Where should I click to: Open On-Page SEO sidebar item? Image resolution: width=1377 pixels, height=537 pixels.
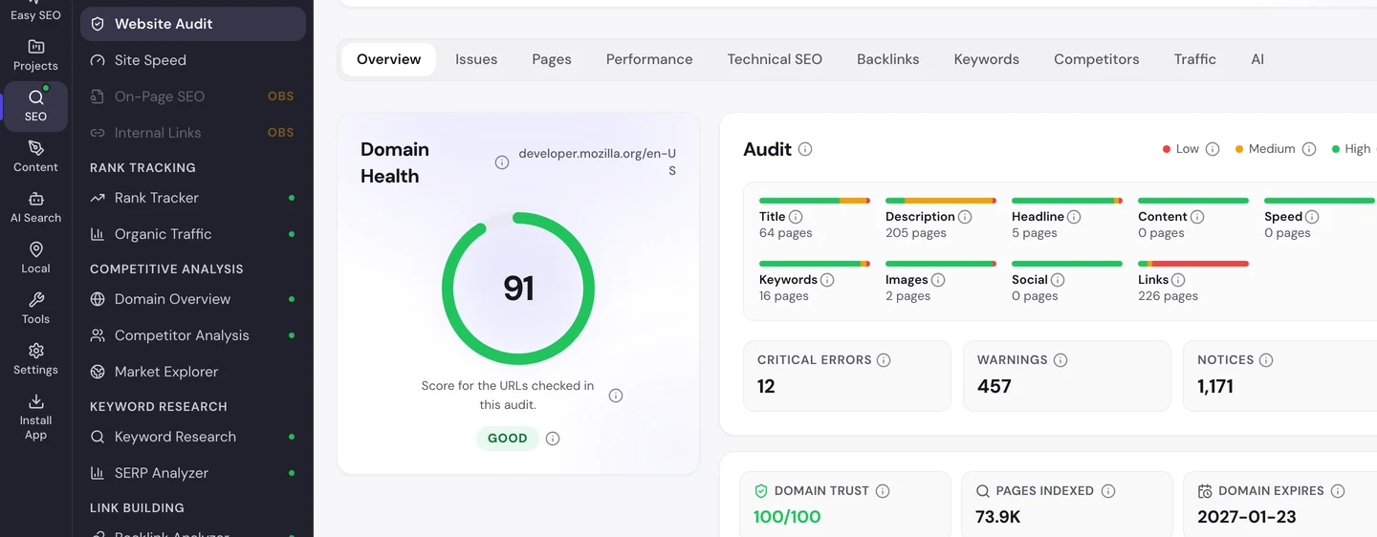click(x=193, y=97)
